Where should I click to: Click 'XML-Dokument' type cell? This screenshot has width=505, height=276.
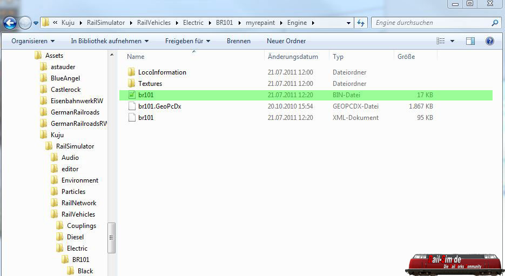[x=355, y=118]
